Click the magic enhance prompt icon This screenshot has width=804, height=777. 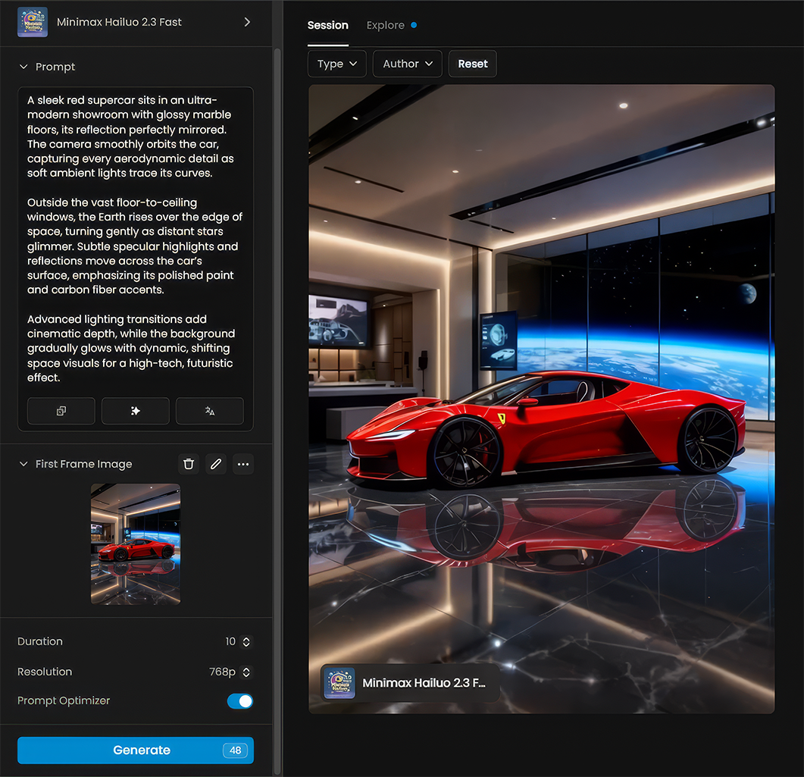(136, 411)
